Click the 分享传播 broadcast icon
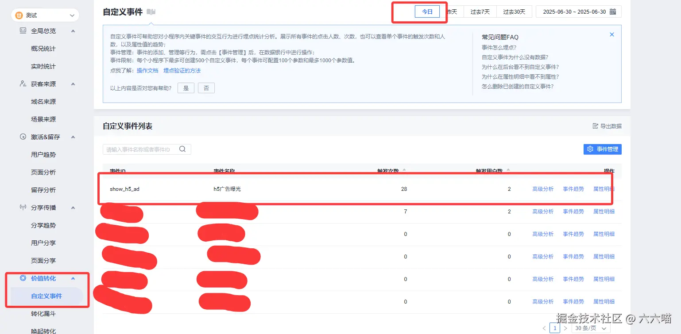Viewport: 681px width, 334px height. 23,208
